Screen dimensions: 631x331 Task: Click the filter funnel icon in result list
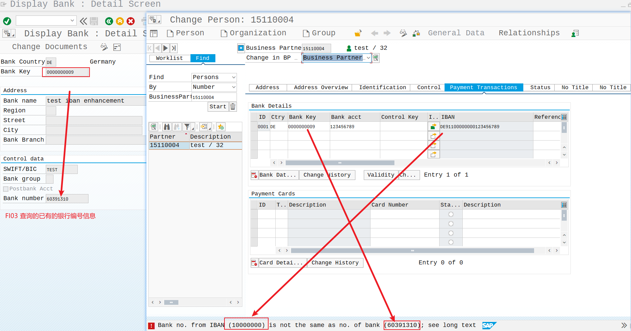click(x=187, y=127)
